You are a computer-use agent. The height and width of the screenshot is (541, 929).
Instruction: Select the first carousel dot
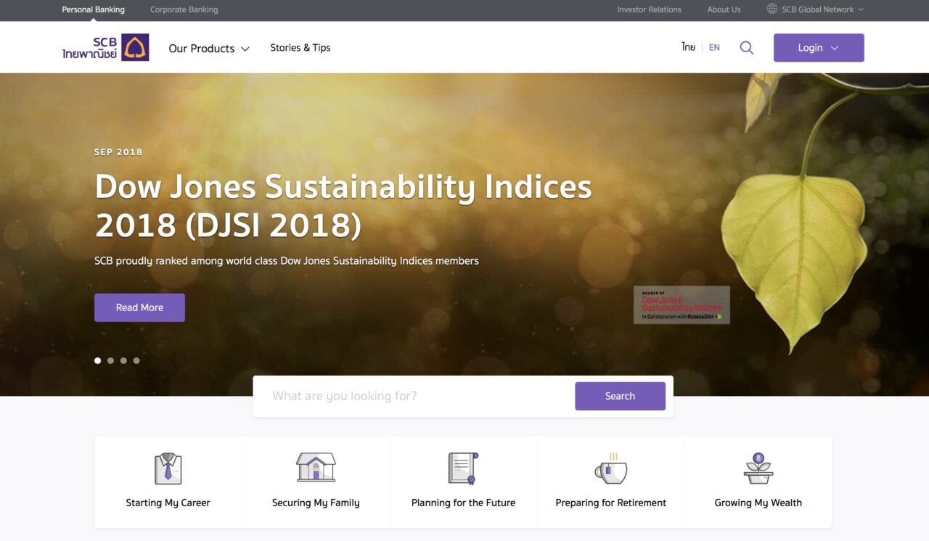click(x=98, y=360)
